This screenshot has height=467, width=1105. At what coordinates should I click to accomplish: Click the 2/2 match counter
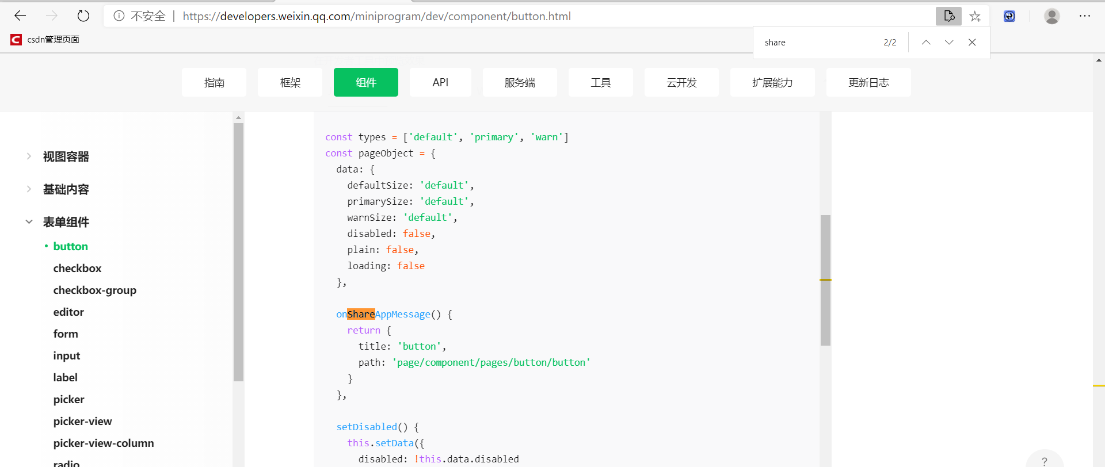[x=890, y=43]
